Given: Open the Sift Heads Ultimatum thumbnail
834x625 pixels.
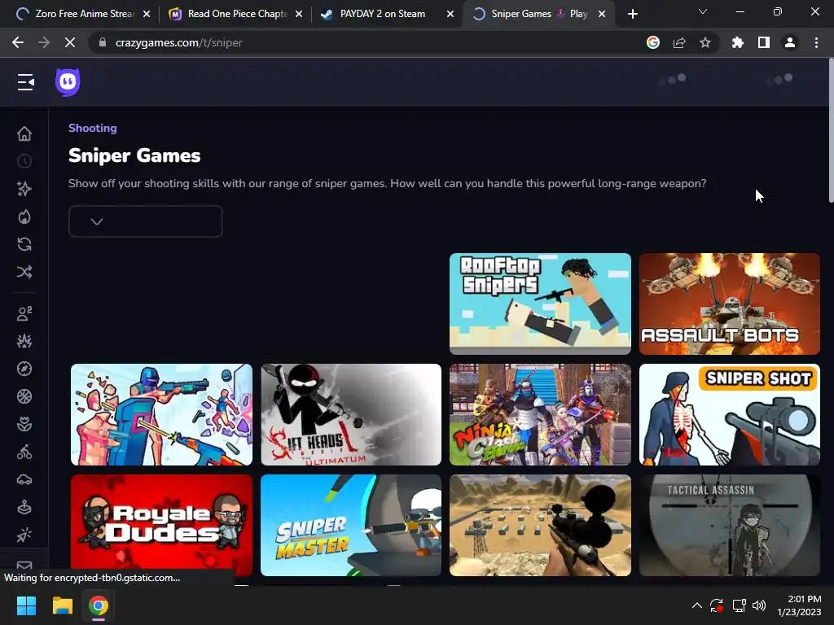Looking at the screenshot, I should (x=351, y=414).
